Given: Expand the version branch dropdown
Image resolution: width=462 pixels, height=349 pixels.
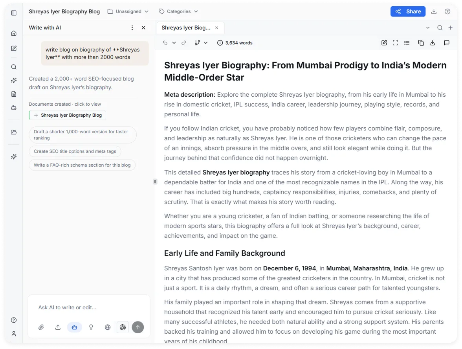Looking at the screenshot, I should pyautogui.click(x=201, y=43).
